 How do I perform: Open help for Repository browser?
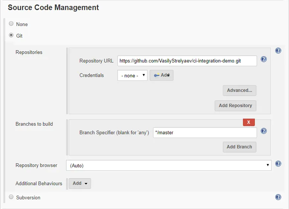coord(278,164)
